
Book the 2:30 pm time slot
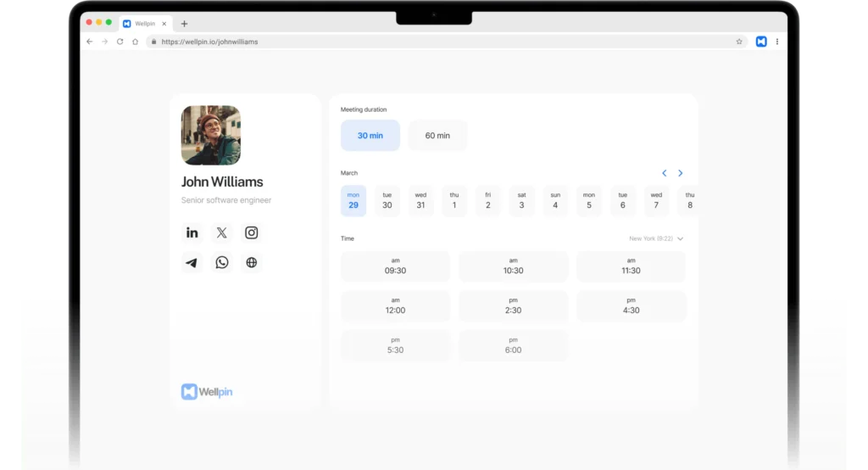(513, 306)
